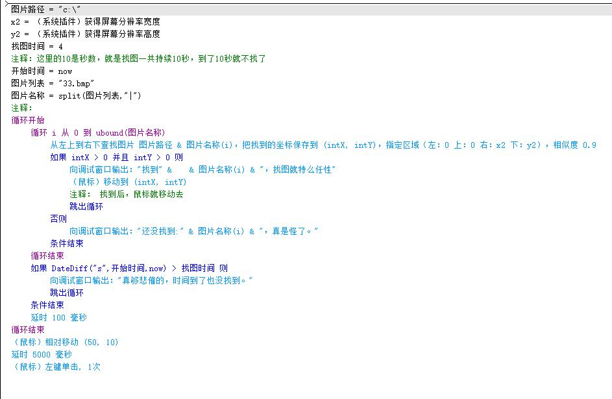Select the 图片列表 = "33.bmp" line
This screenshot has height=399, width=612.
[53, 84]
